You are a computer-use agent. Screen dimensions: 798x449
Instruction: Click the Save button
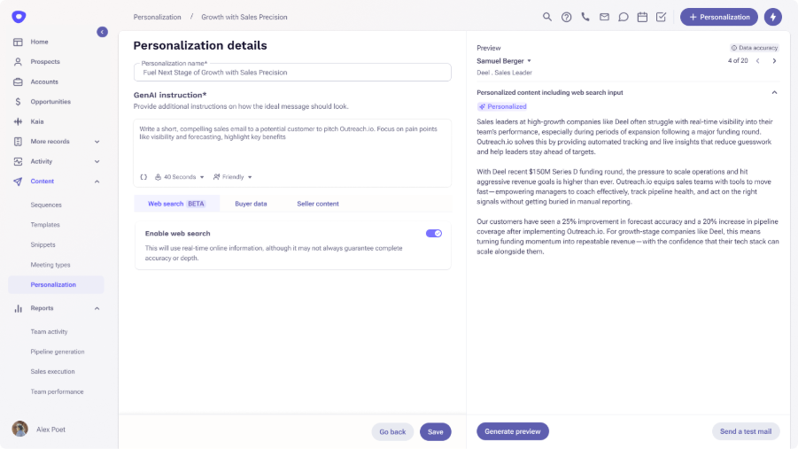[x=435, y=431]
